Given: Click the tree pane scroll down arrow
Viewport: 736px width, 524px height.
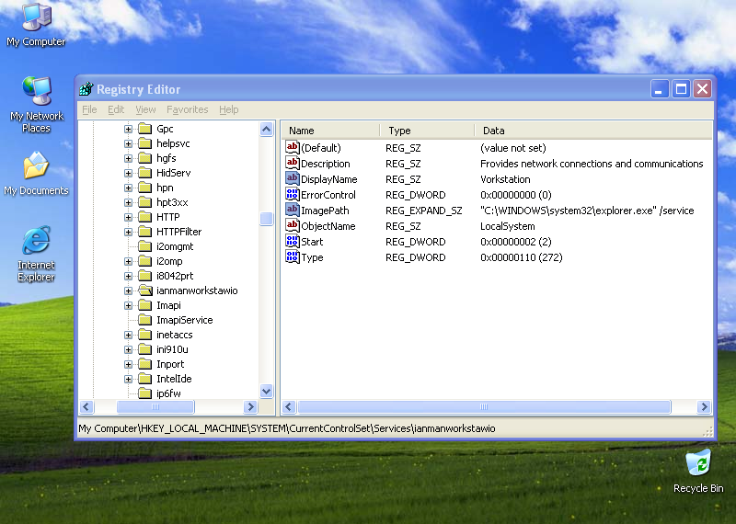Looking at the screenshot, I should click(x=267, y=391).
